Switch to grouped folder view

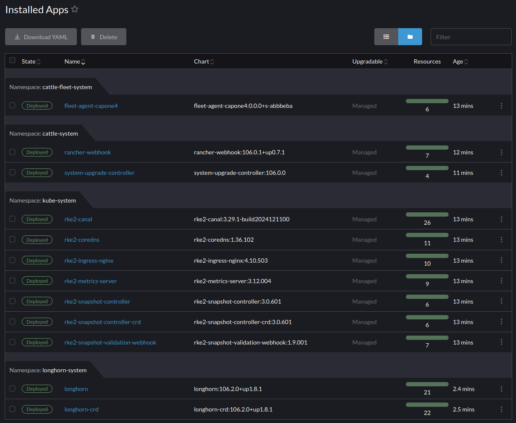[410, 37]
